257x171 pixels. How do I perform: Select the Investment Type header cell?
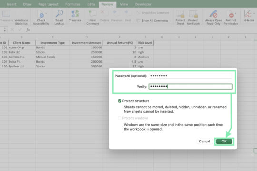tap(53, 43)
